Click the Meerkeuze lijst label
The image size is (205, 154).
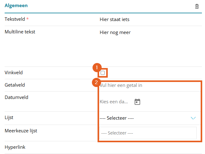click(x=21, y=131)
